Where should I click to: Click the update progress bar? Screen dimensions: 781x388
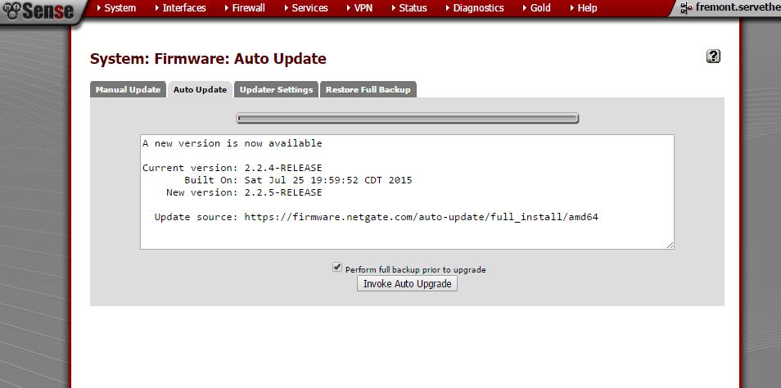[408, 119]
